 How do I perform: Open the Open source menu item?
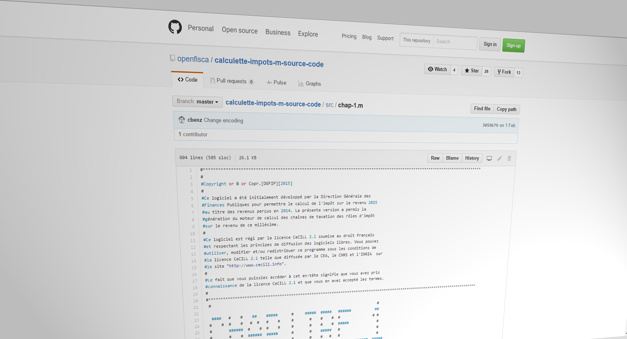[240, 30]
